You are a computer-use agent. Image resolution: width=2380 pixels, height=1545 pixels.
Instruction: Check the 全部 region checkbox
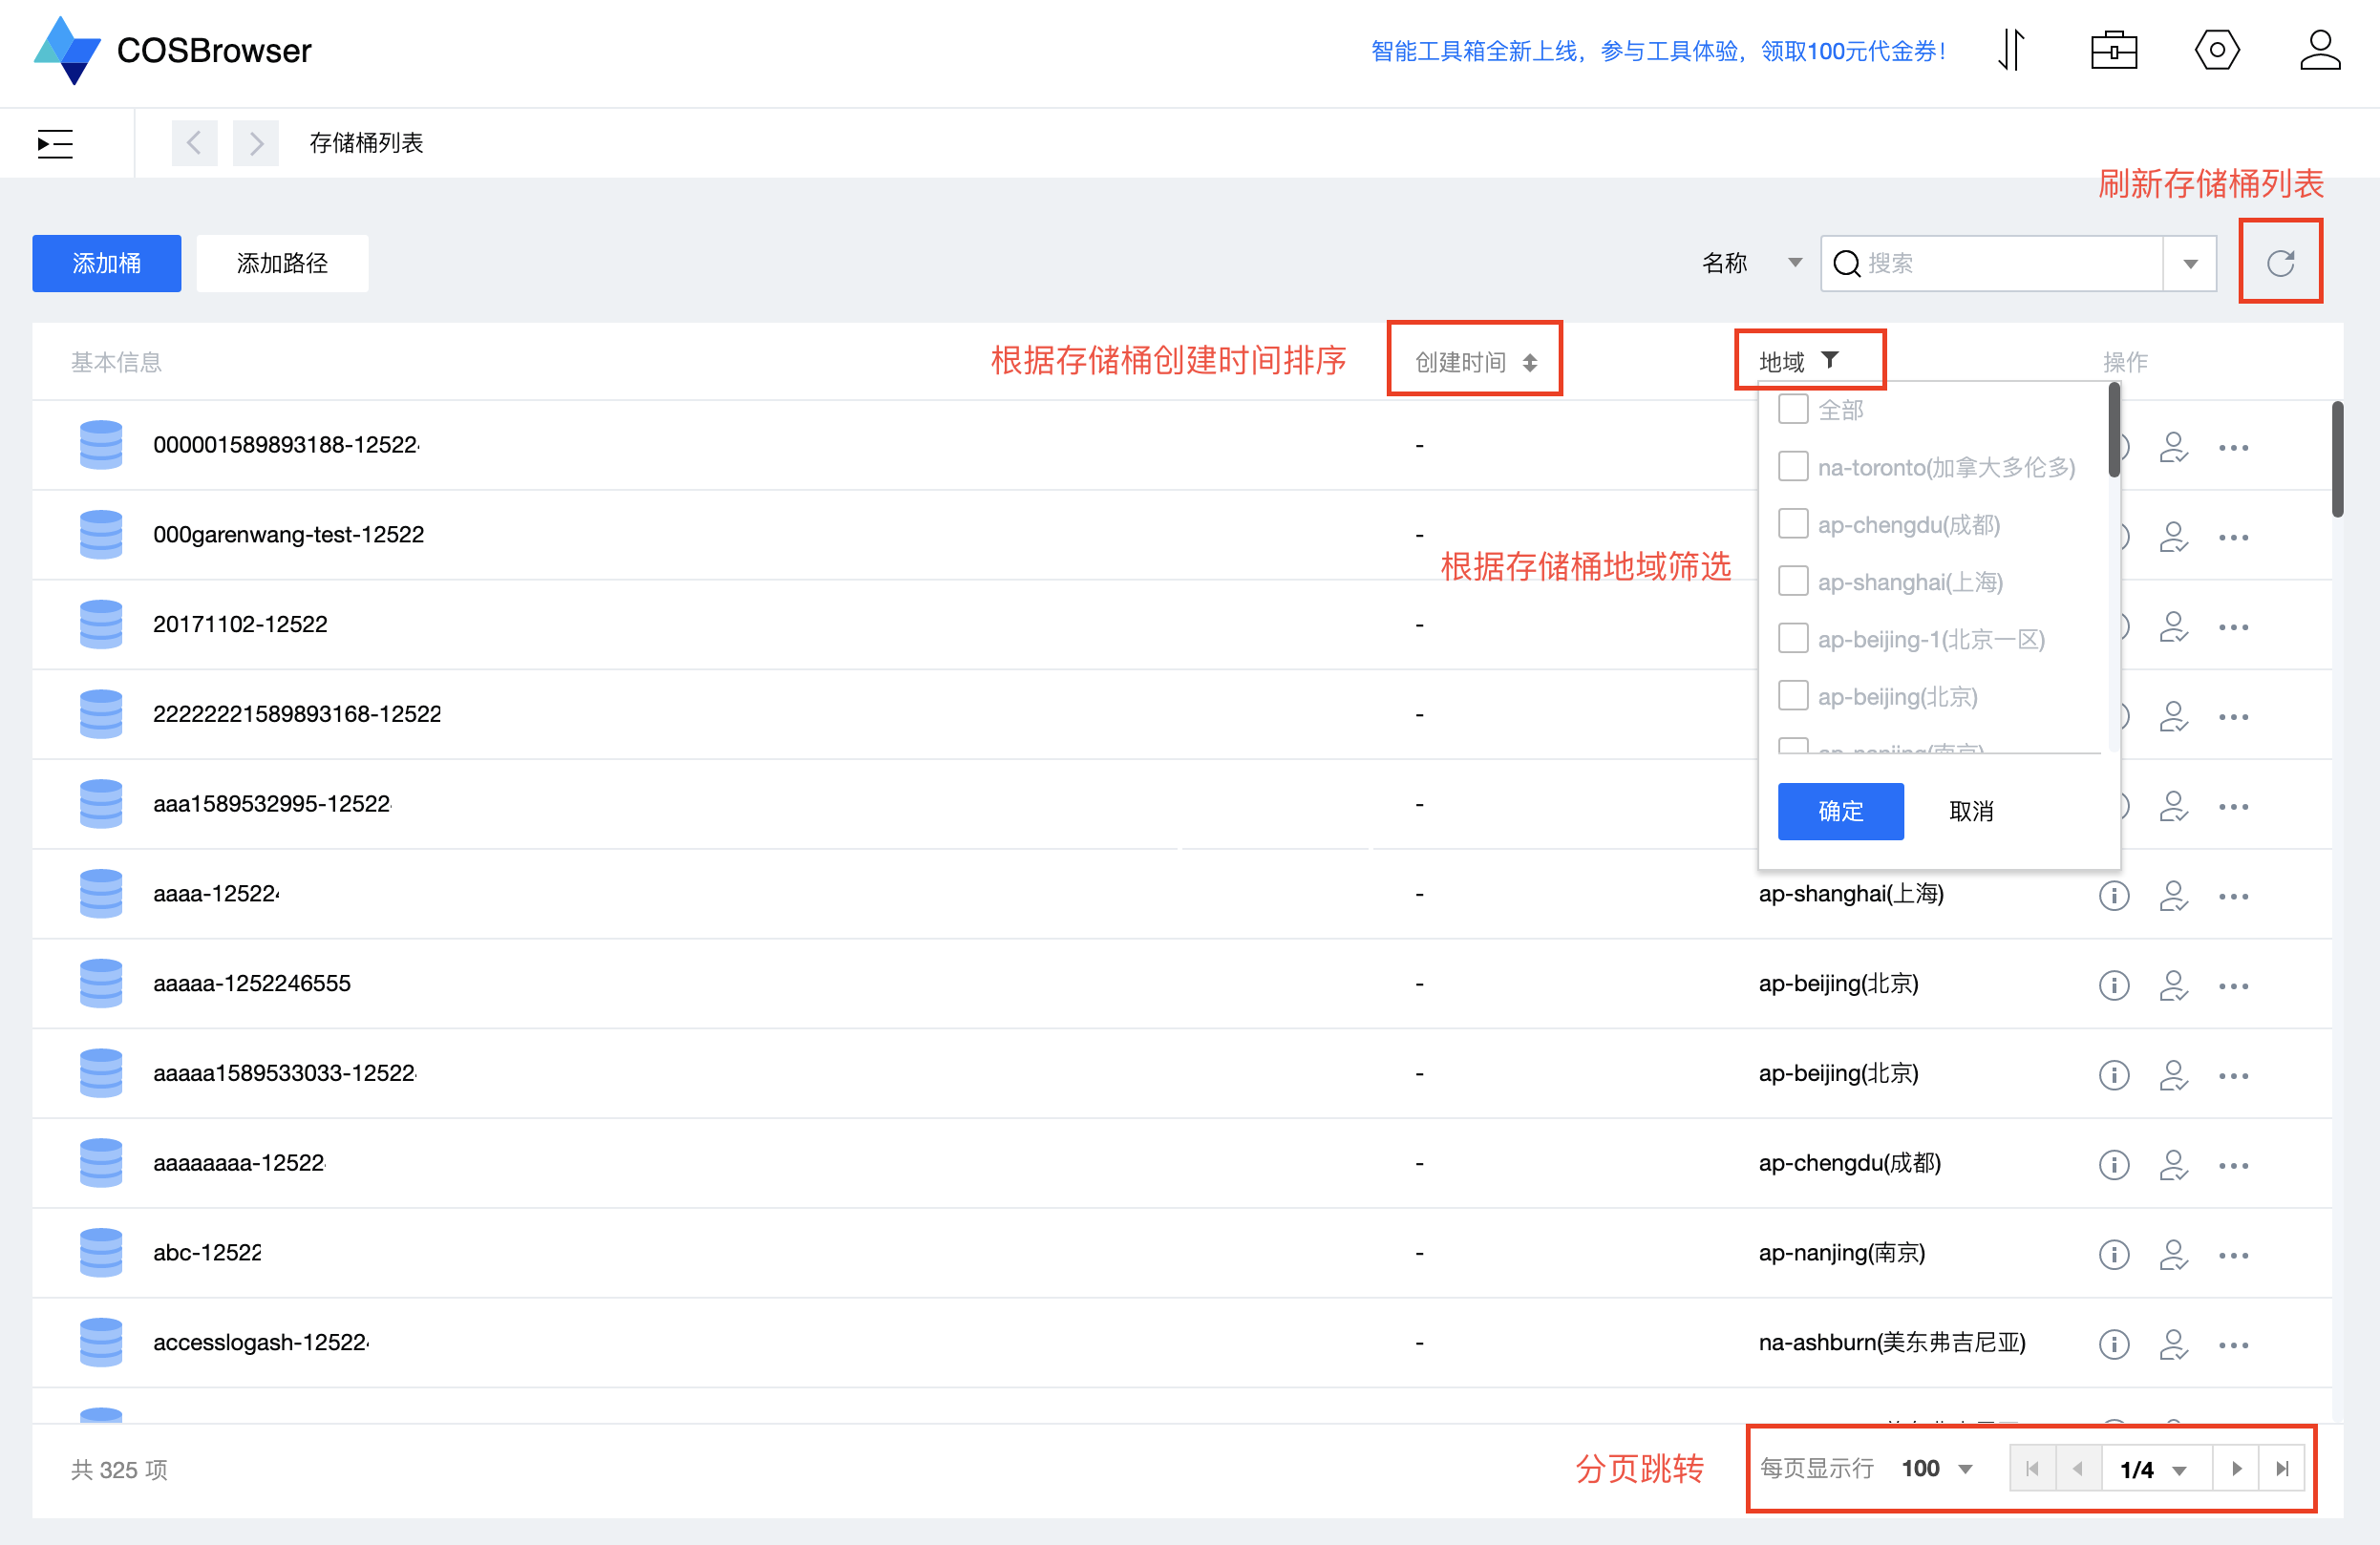click(x=1792, y=409)
